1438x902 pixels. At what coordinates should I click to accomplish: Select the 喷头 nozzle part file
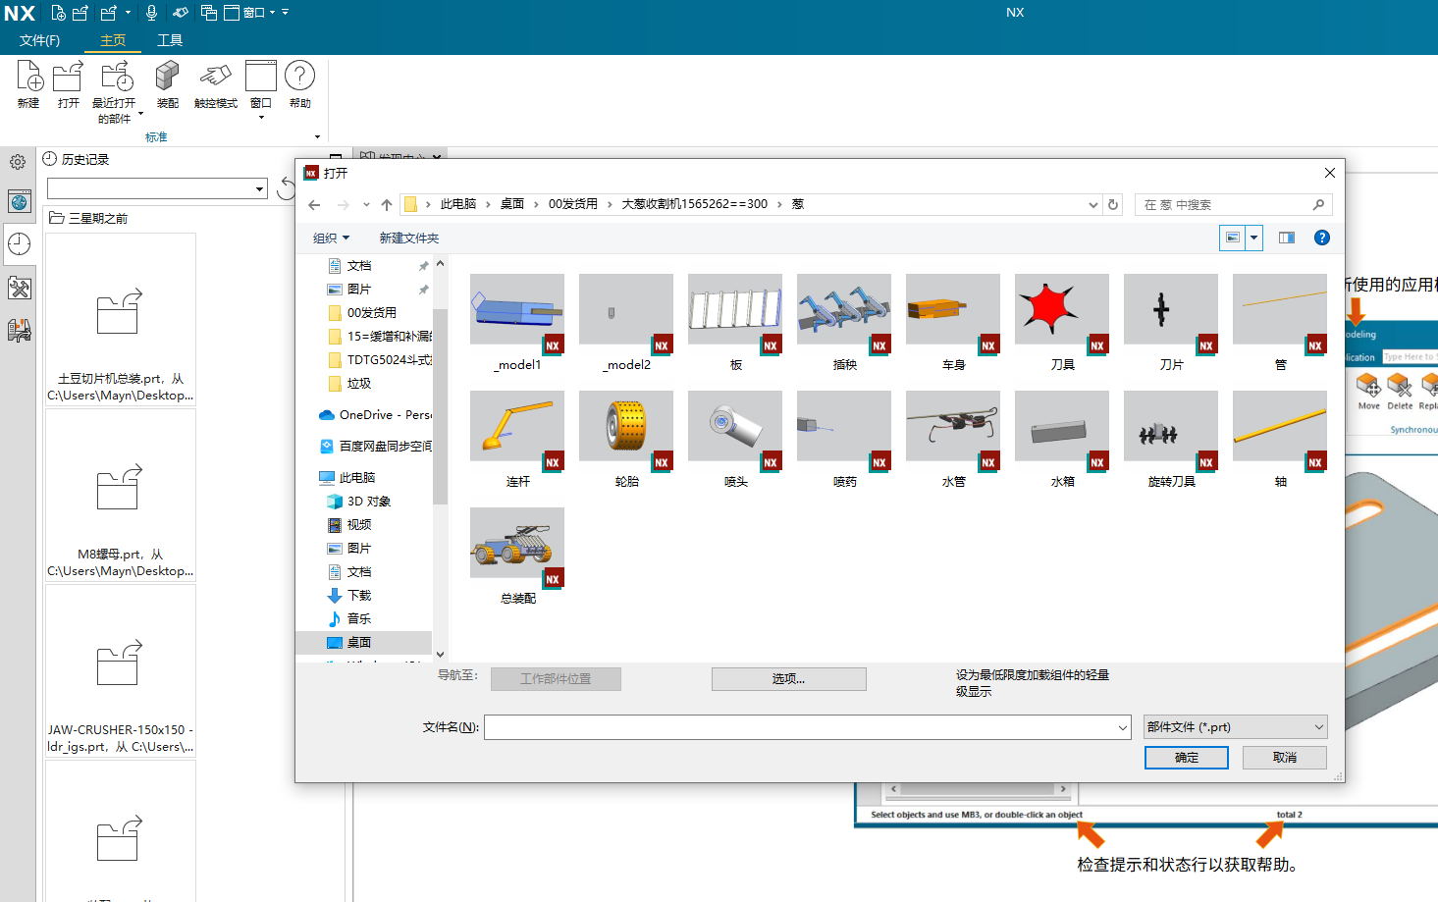point(735,439)
